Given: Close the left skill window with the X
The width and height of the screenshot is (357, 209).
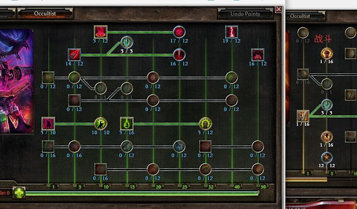Looking at the screenshot, I should [x=279, y=9].
